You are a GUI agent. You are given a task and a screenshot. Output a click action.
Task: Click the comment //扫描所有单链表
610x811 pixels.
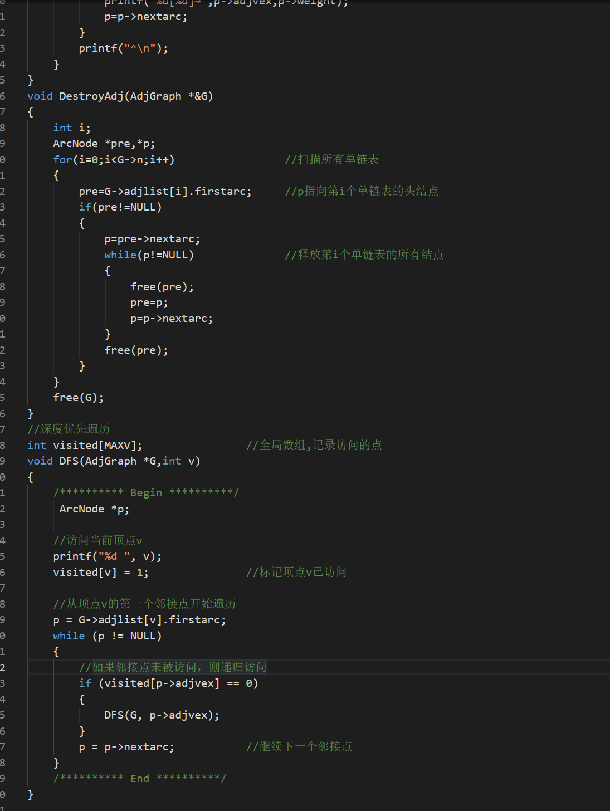tap(332, 160)
